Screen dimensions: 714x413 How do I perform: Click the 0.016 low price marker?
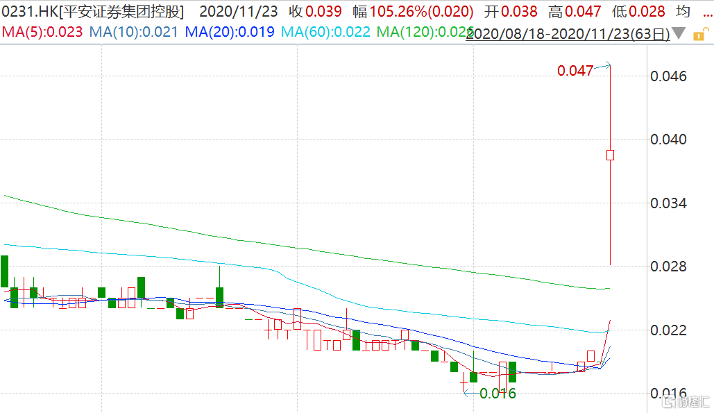tap(498, 394)
